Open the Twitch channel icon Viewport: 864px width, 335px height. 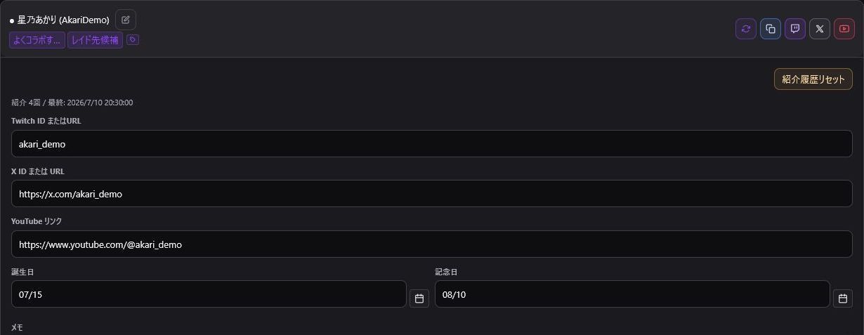[795, 29]
